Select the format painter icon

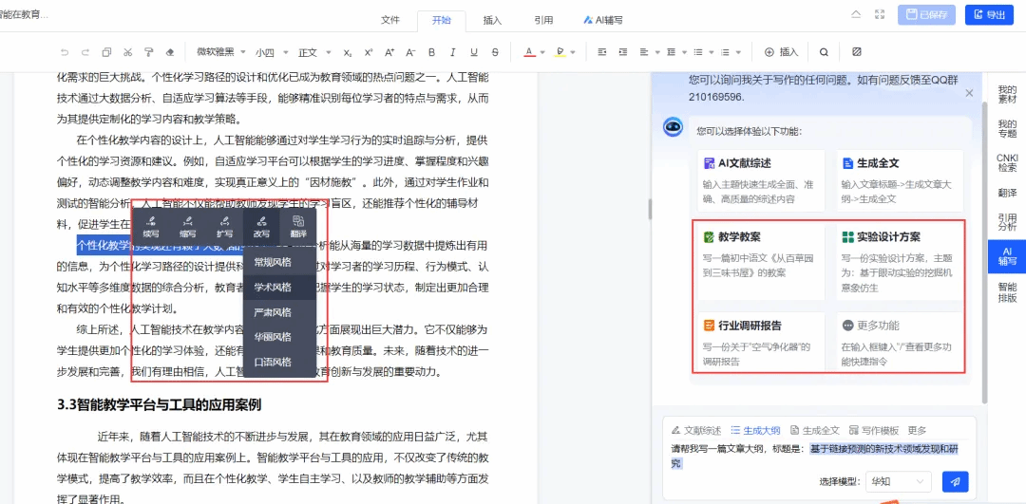[x=148, y=52]
